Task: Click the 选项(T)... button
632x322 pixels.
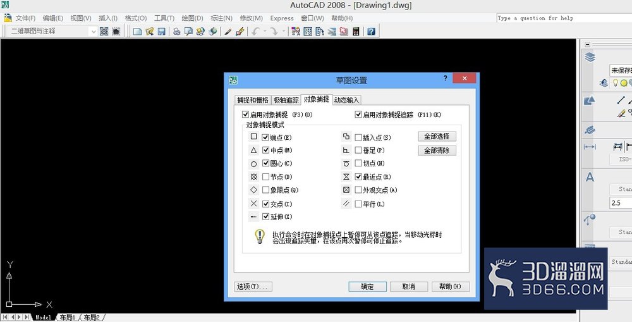Action: coord(253,287)
